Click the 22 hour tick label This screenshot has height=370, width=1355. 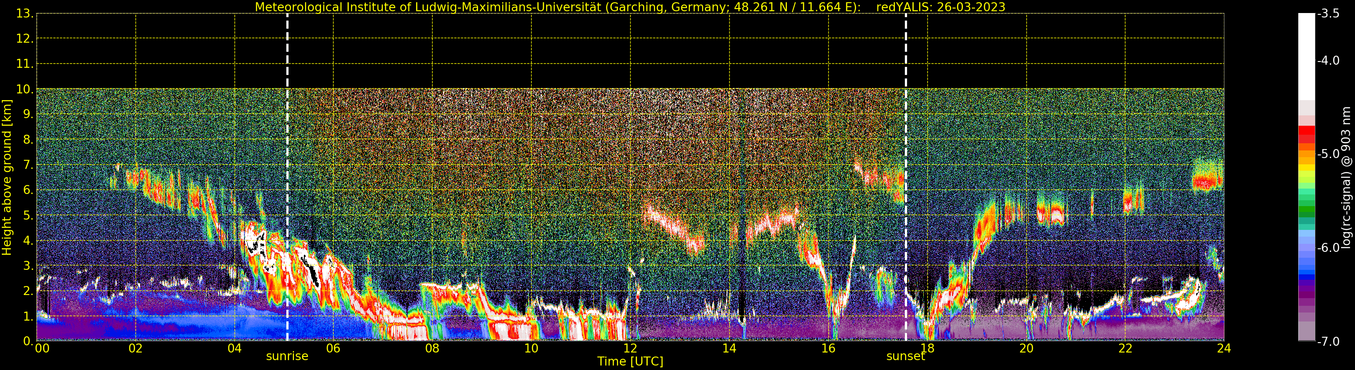[x=1125, y=348]
